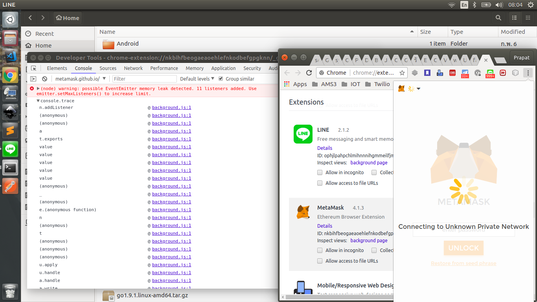Switch to the Network tab

[x=133, y=68]
